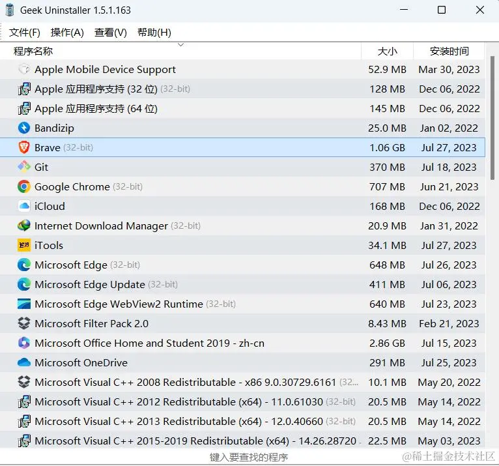Click the Apple 应用程序支持 (32 位) installer icon
This screenshot has height=466, width=499.
coord(24,89)
